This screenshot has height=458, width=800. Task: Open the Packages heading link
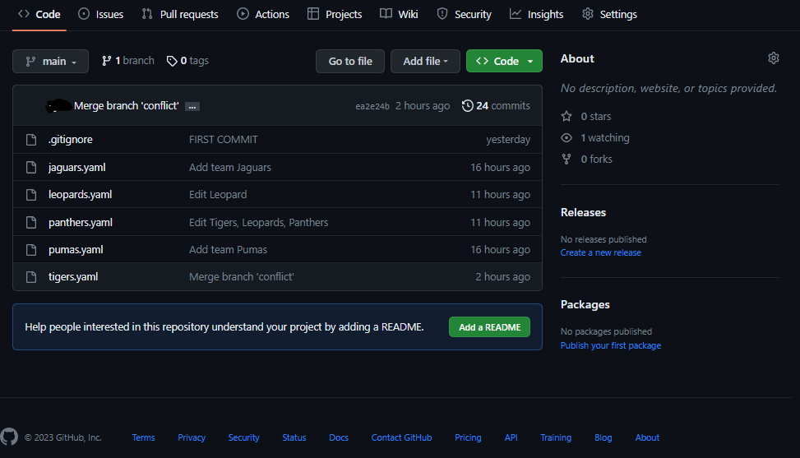coord(585,304)
